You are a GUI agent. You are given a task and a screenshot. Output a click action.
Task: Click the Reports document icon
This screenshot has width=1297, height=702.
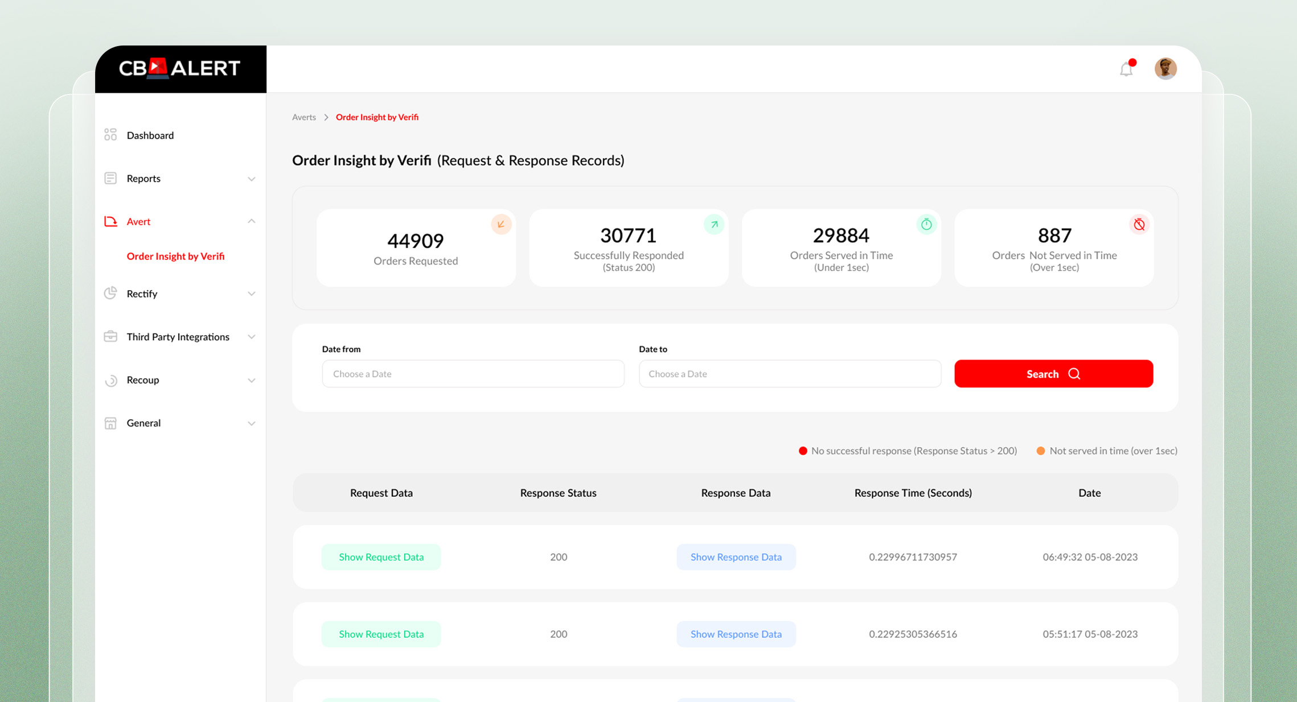pyautogui.click(x=110, y=178)
